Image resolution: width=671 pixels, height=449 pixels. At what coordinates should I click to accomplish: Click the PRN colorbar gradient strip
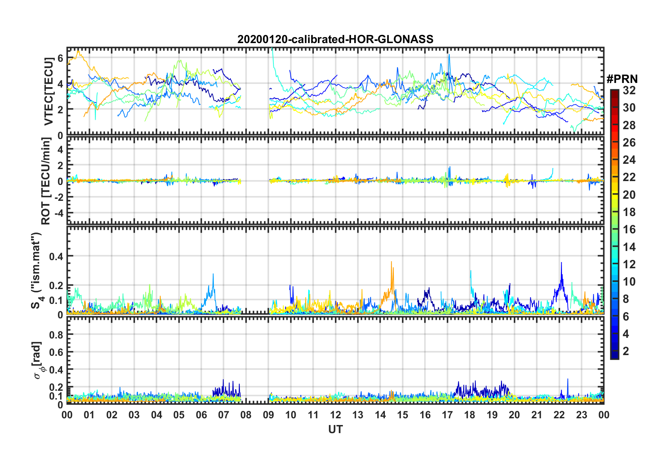tap(614, 224)
